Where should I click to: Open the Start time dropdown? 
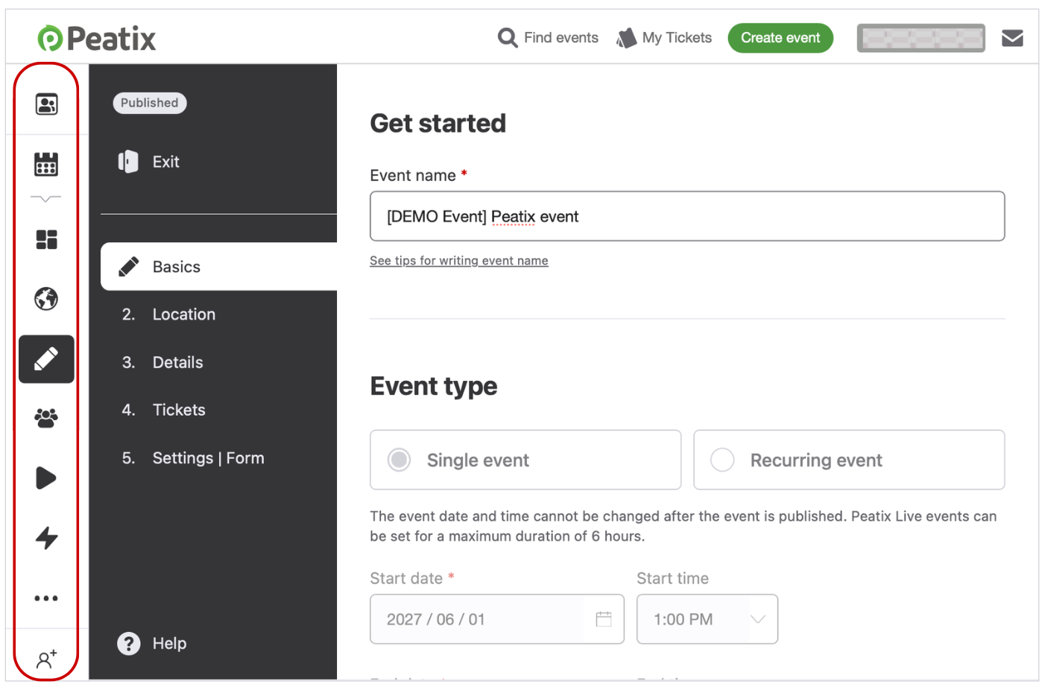(707, 619)
